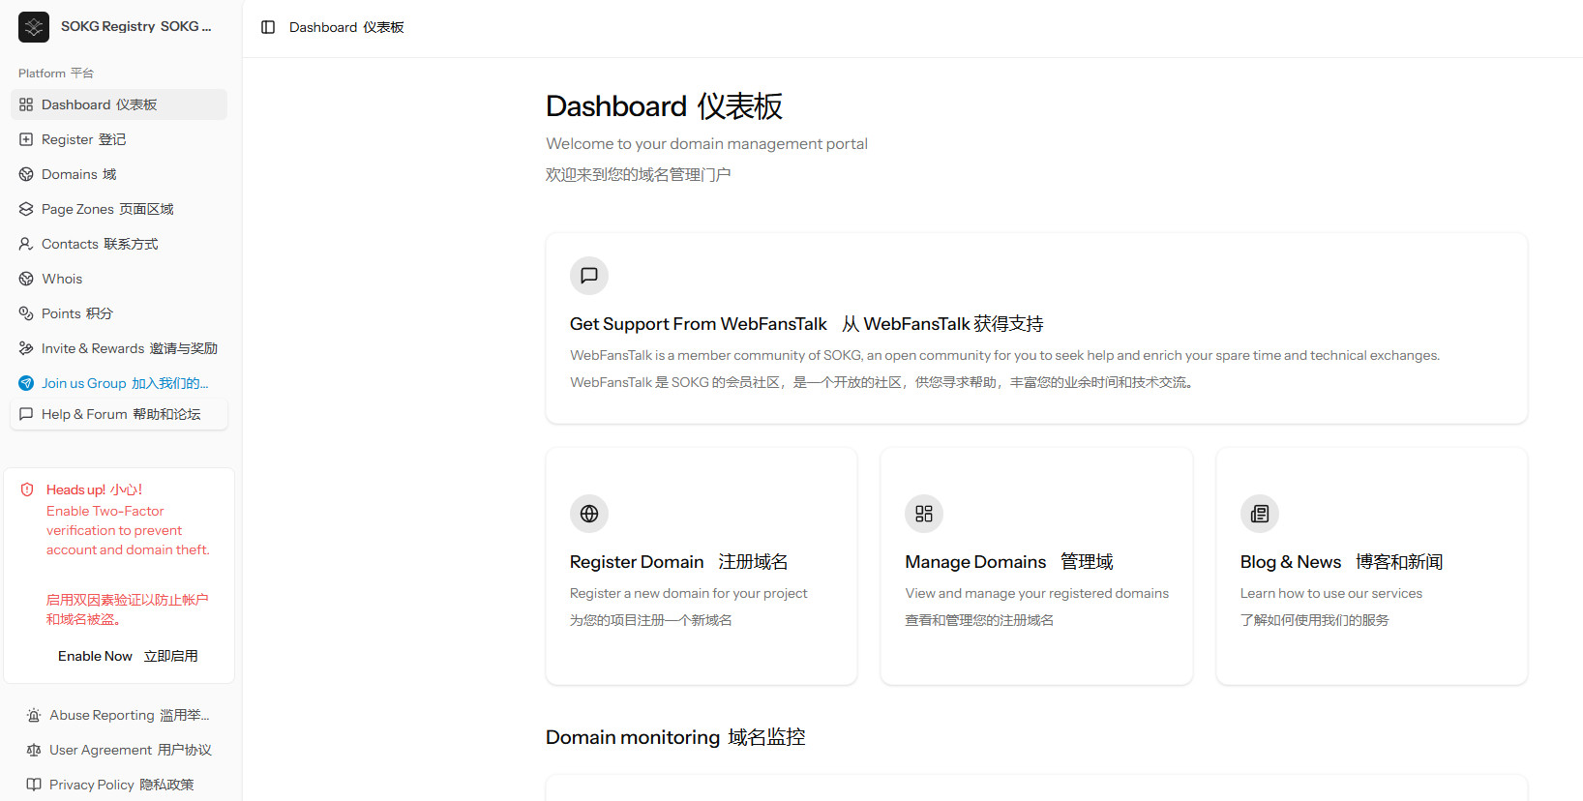The width and height of the screenshot is (1583, 801).
Task: Click the Join us Group Telegram icon
Action: click(26, 383)
